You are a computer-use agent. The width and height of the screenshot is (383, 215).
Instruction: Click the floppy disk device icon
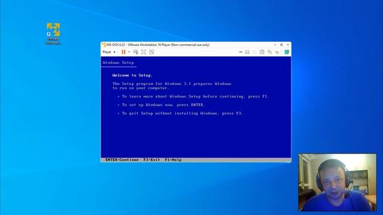pos(262,52)
